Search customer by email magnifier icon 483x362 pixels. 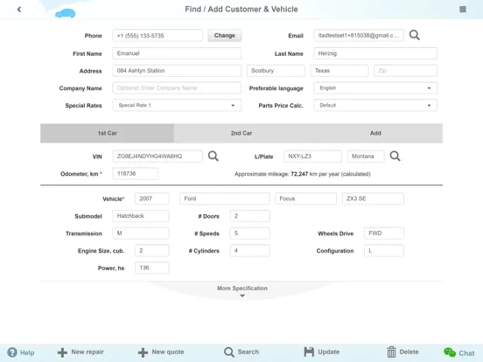(414, 35)
